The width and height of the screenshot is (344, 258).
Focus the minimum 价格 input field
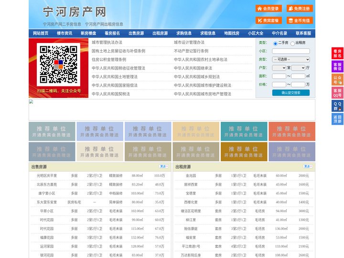click(x=279, y=85)
